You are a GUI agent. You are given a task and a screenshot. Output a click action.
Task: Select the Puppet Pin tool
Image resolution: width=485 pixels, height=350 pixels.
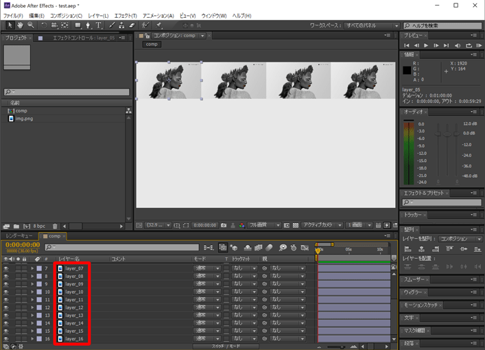[158, 25]
